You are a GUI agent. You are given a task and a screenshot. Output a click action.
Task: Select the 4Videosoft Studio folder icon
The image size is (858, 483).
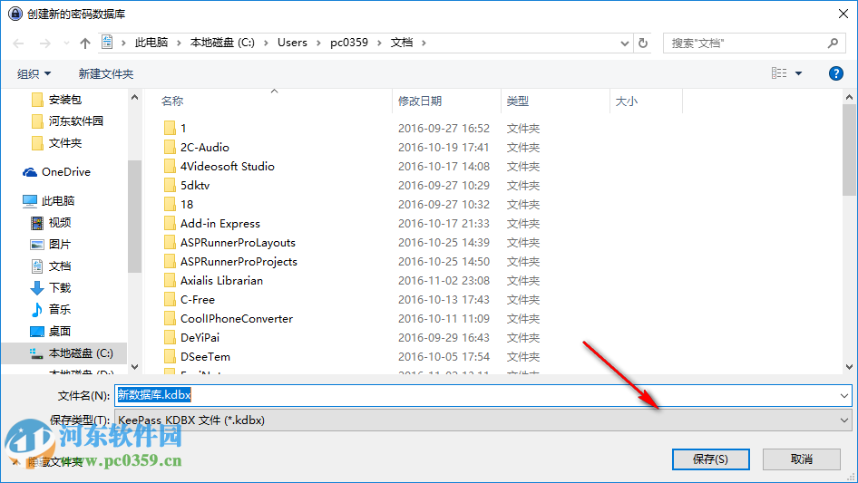171,167
